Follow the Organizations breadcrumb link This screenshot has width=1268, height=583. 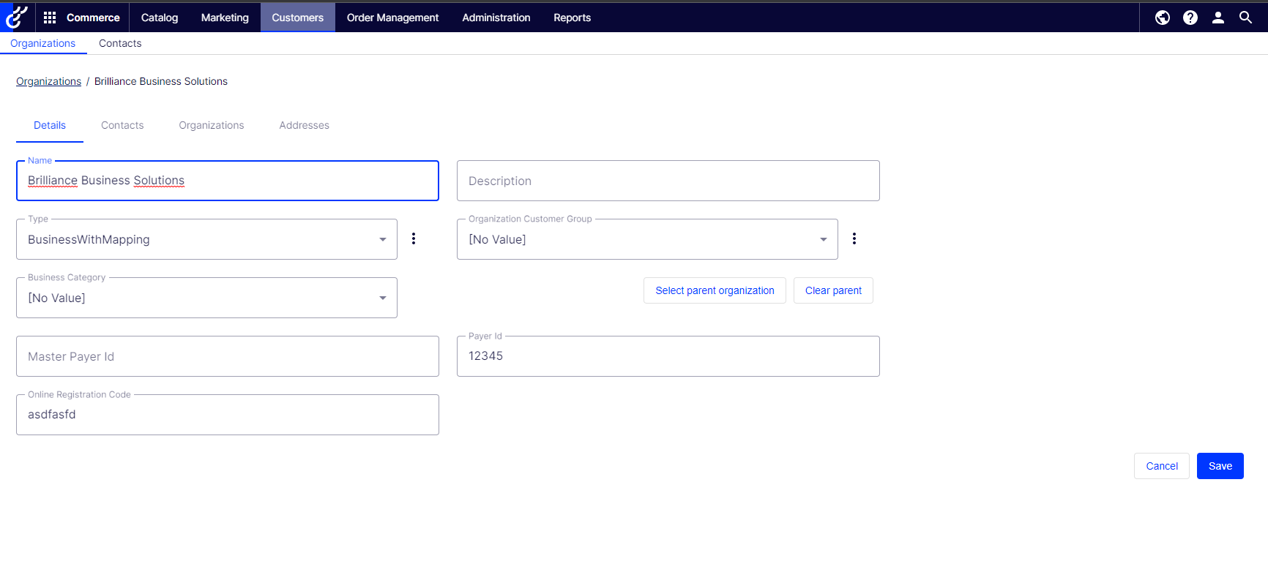(x=48, y=81)
